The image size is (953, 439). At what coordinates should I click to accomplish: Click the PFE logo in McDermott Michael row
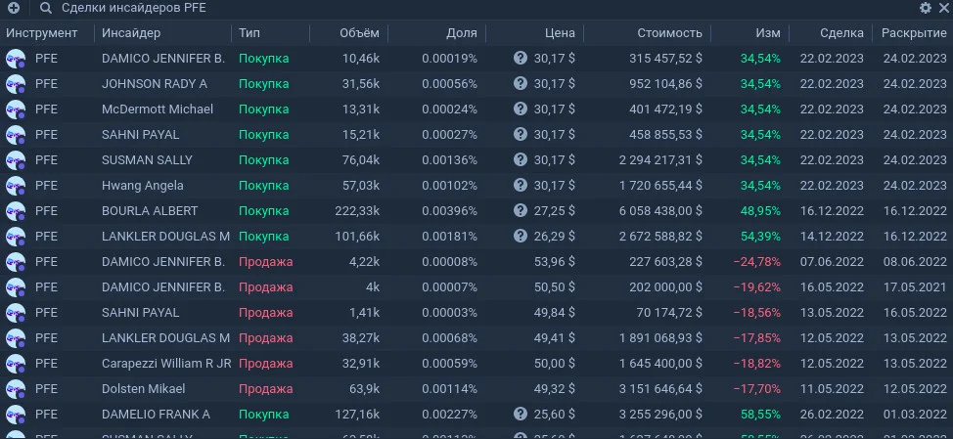point(16,110)
